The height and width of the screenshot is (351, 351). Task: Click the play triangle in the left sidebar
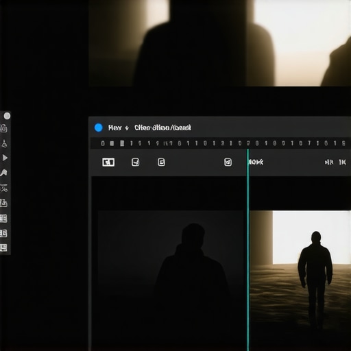pyautogui.click(x=5, y=158)
